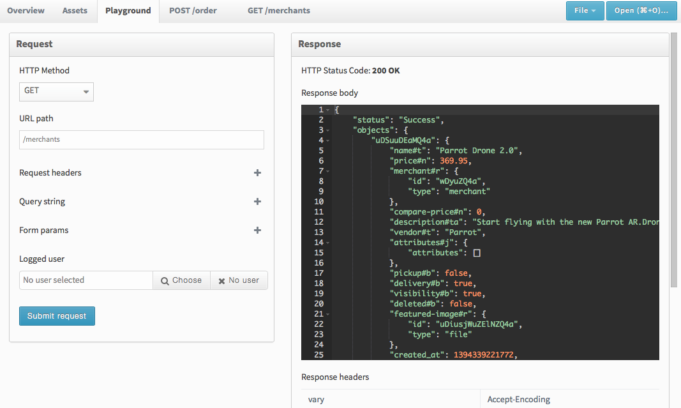This screenshot has width=681, height=408.
Task: Click the "pickup#b": false line
Action: (x=430, y=273)
